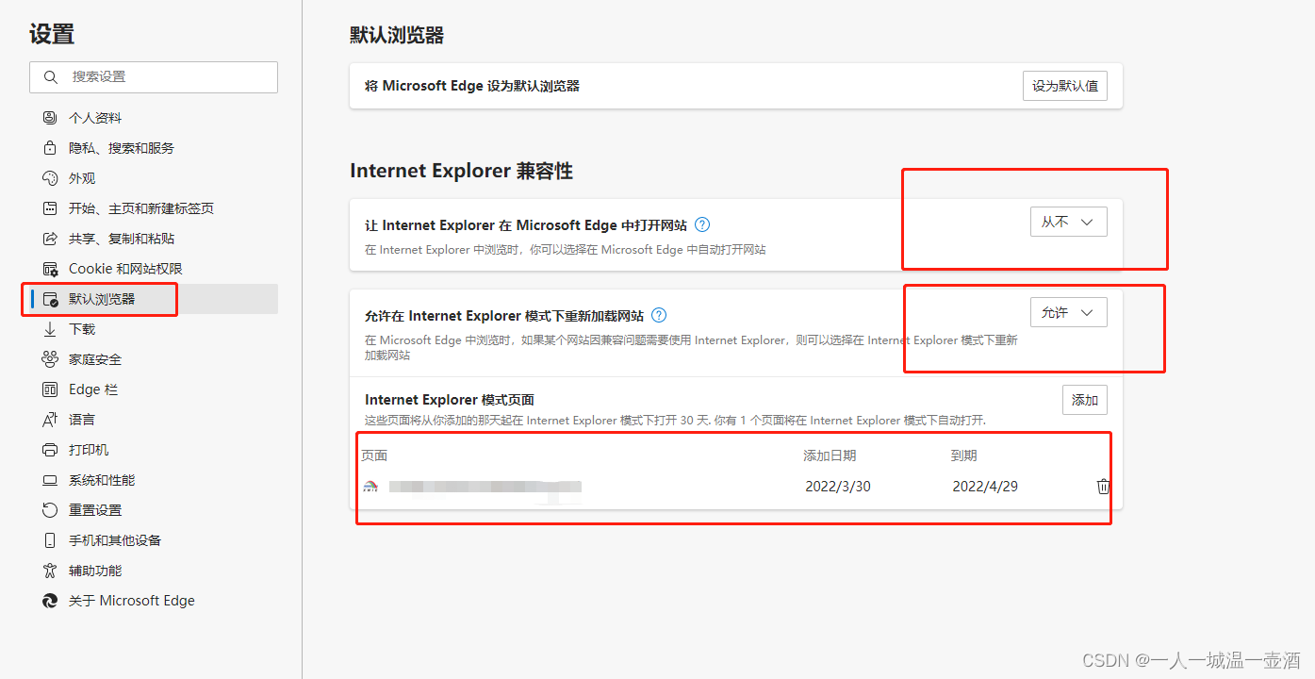Open 开始、主页和新建标签页 settings
This screenshot has height=679, width=1315.
coord(153,208)
